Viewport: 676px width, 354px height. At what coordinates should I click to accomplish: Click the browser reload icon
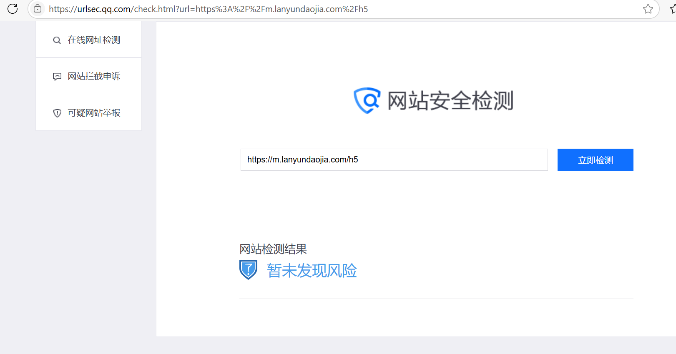(x=13, y=9)
